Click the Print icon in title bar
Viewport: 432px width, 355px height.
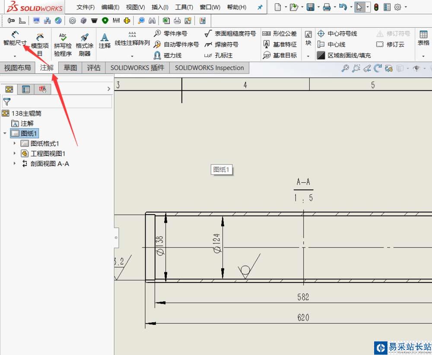[327, 7]
